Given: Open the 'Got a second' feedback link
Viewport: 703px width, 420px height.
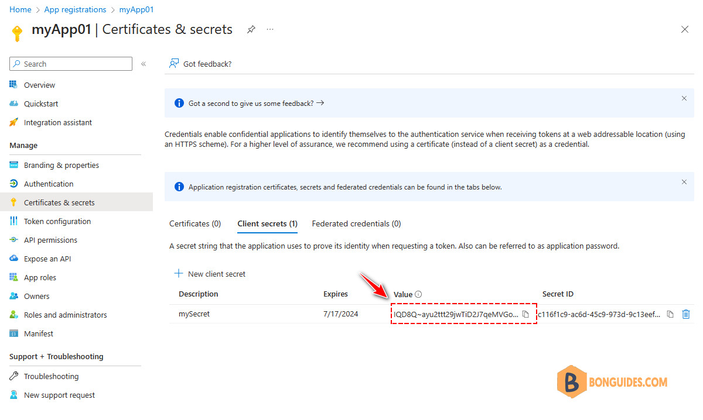Looking at the screenshot, I should [x=256, y=103].
